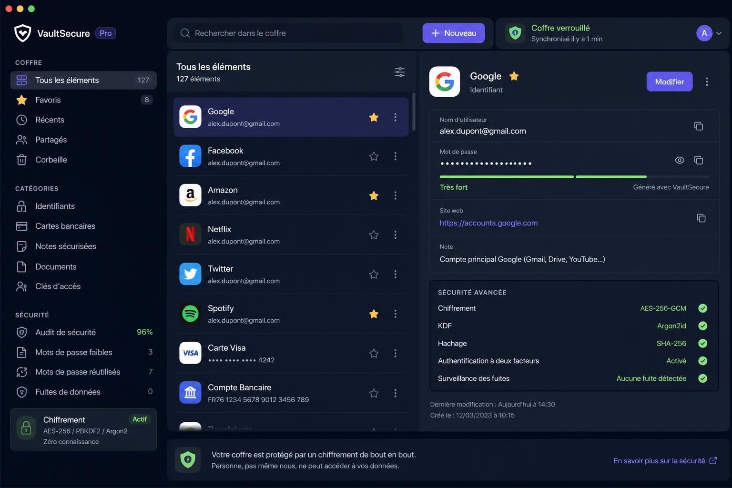Viewport: 732px width, 488px height.
Task: Click the Visa card logo in the list
Action: (x=190, y=353)
